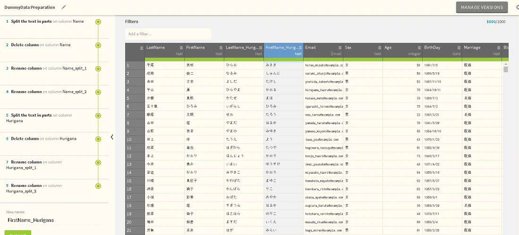Select row number 21 header
The height and width of the screenshot is (235, 519).
[x=135, y=230]
